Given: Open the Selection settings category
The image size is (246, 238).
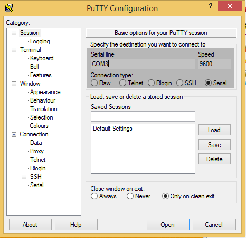Looking at the screenshot, I should pyautogui.click(x=42, y=117).
